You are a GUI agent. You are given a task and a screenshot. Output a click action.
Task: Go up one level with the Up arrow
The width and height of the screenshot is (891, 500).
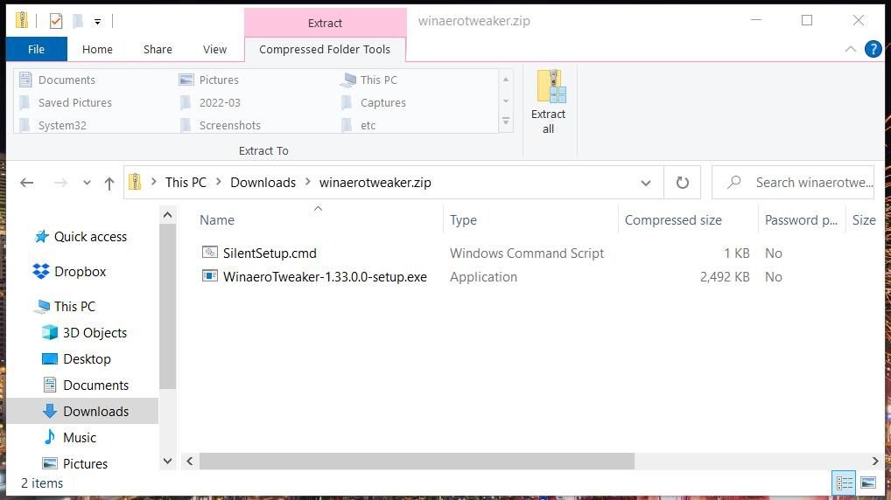(109, 183)
